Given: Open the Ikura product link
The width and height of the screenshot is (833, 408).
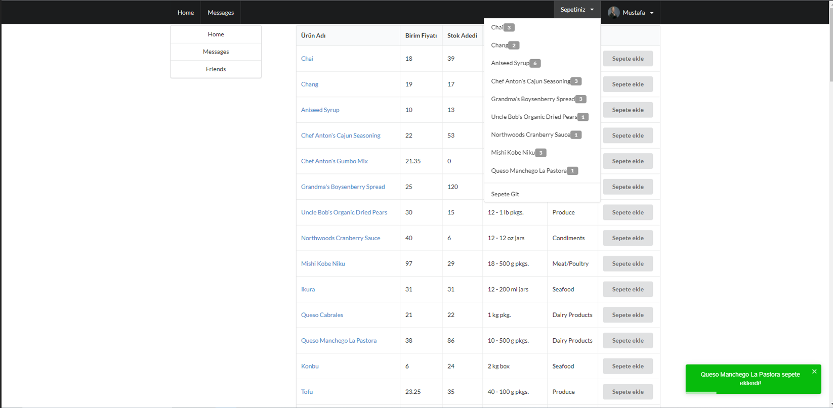Looking at the screenshot, I should point(308,289).
